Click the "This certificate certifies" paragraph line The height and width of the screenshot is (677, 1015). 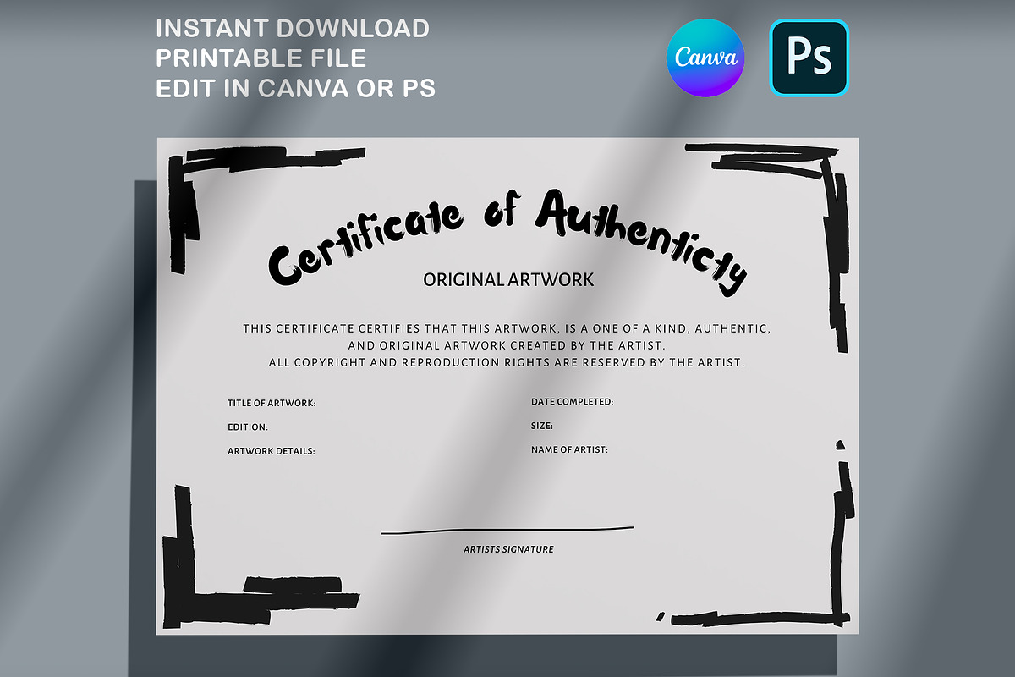pyautogui.click(x=506, y=328)
